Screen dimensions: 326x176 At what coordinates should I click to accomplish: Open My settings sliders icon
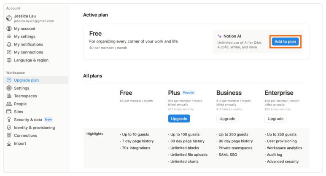[9, 36]
